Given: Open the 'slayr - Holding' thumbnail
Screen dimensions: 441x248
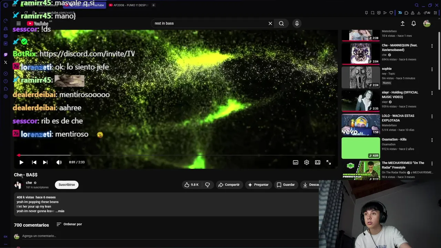Looking at the screenshot, I should point(361,101).
